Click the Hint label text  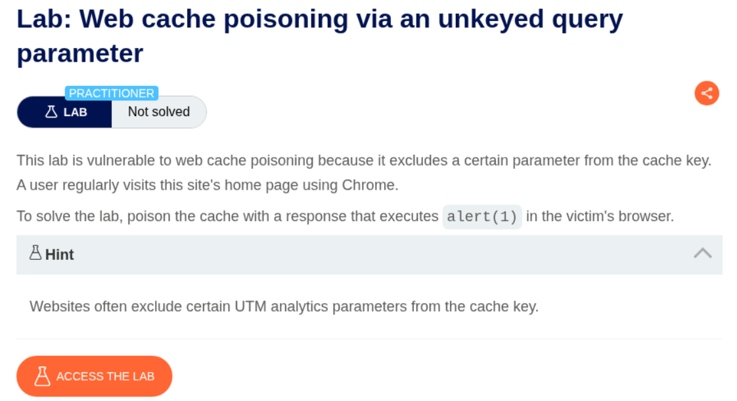(x=59, y=255)
